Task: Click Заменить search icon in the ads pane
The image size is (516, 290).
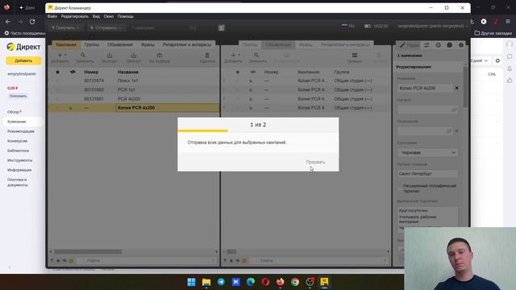Action: (256, 56)
